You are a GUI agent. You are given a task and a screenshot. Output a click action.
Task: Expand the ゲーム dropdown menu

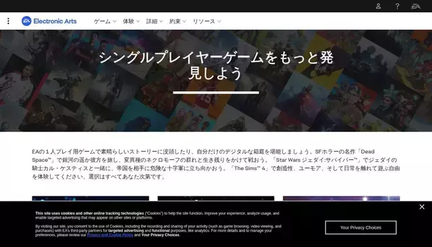105,21
